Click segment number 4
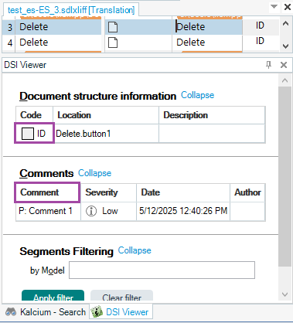 pyautogui.click(x=9, y=42)
